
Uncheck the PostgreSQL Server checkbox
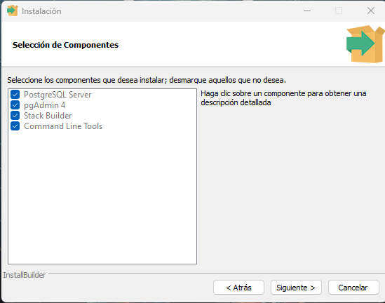pos(15,94)
